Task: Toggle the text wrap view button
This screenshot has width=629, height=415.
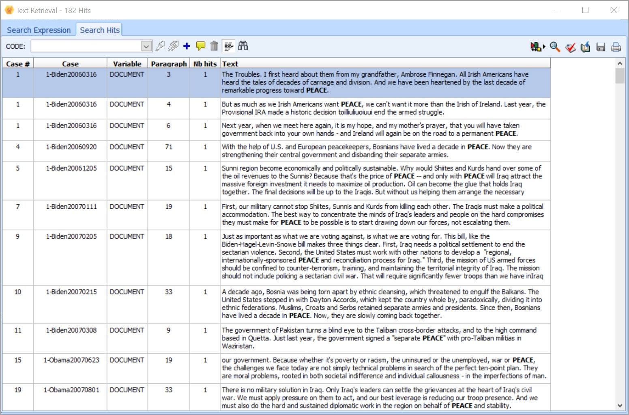Action: point(229,46)
